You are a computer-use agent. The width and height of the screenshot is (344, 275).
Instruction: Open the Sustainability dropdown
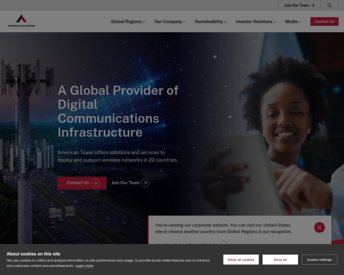pos(211,22)
